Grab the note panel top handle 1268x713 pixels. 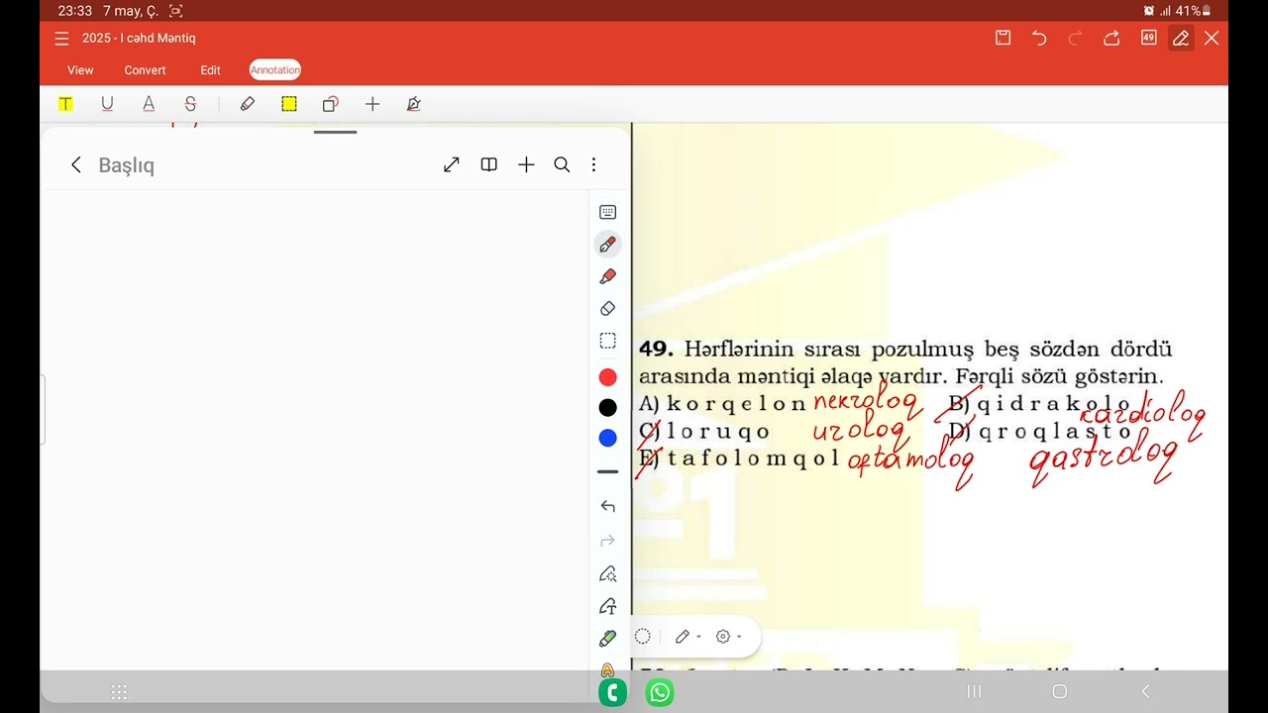(x=335, y=132)
